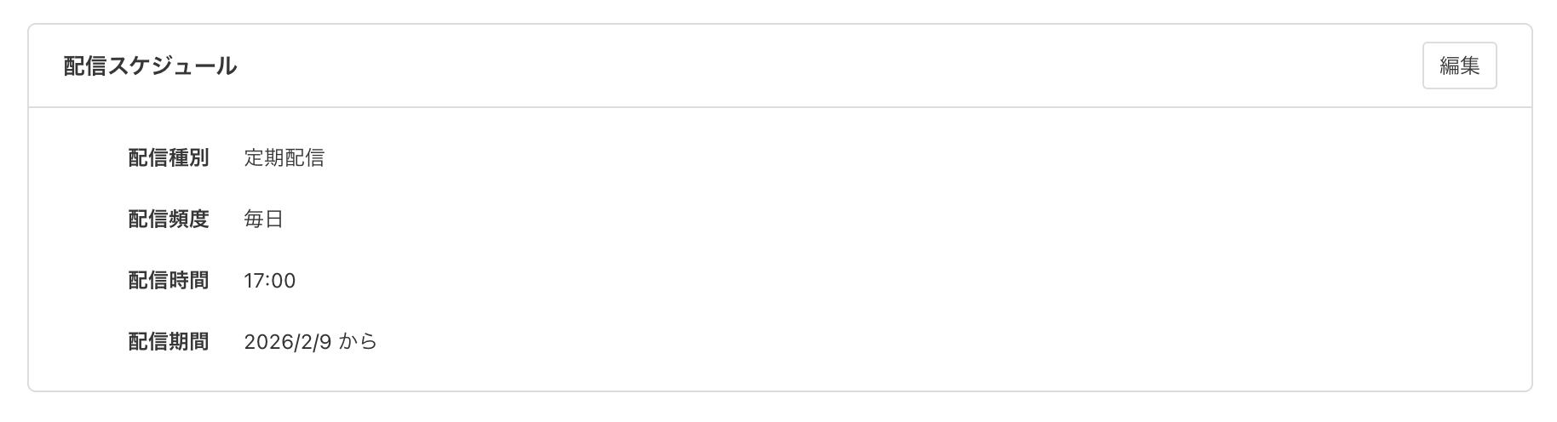Image resolution: width=1557 pixels, height=422 pixels.
Task: Click the 配信期間 label
Action: [x=168, y=342]
